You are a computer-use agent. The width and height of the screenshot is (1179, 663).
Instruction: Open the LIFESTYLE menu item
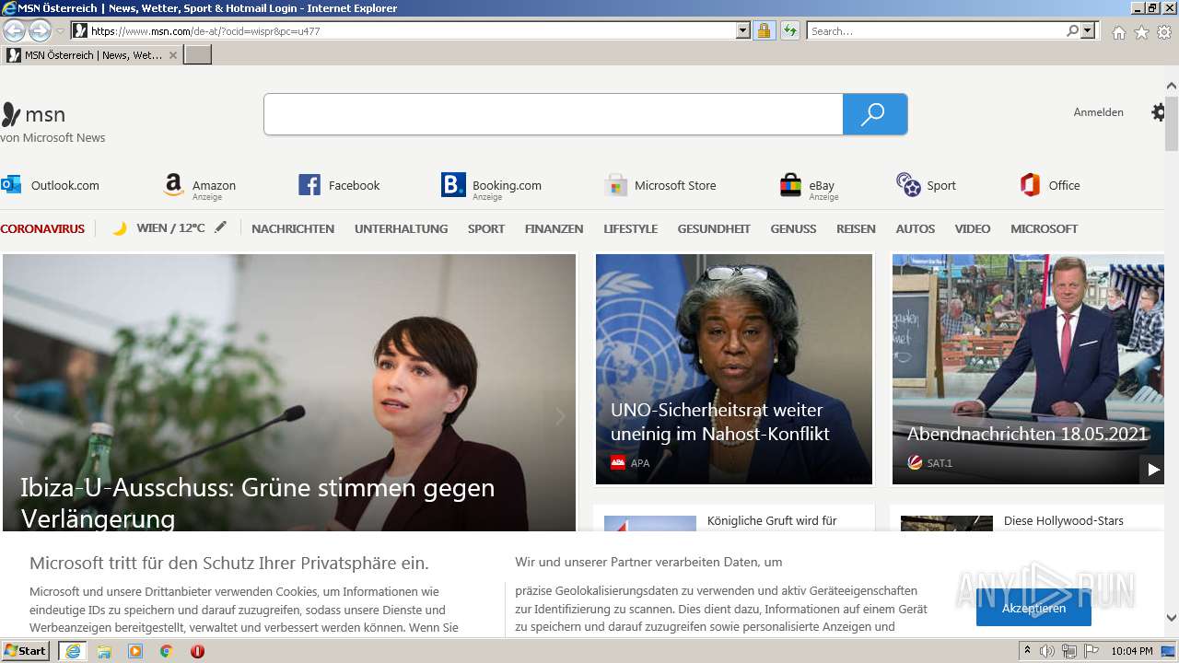click(x=630, y=228)
